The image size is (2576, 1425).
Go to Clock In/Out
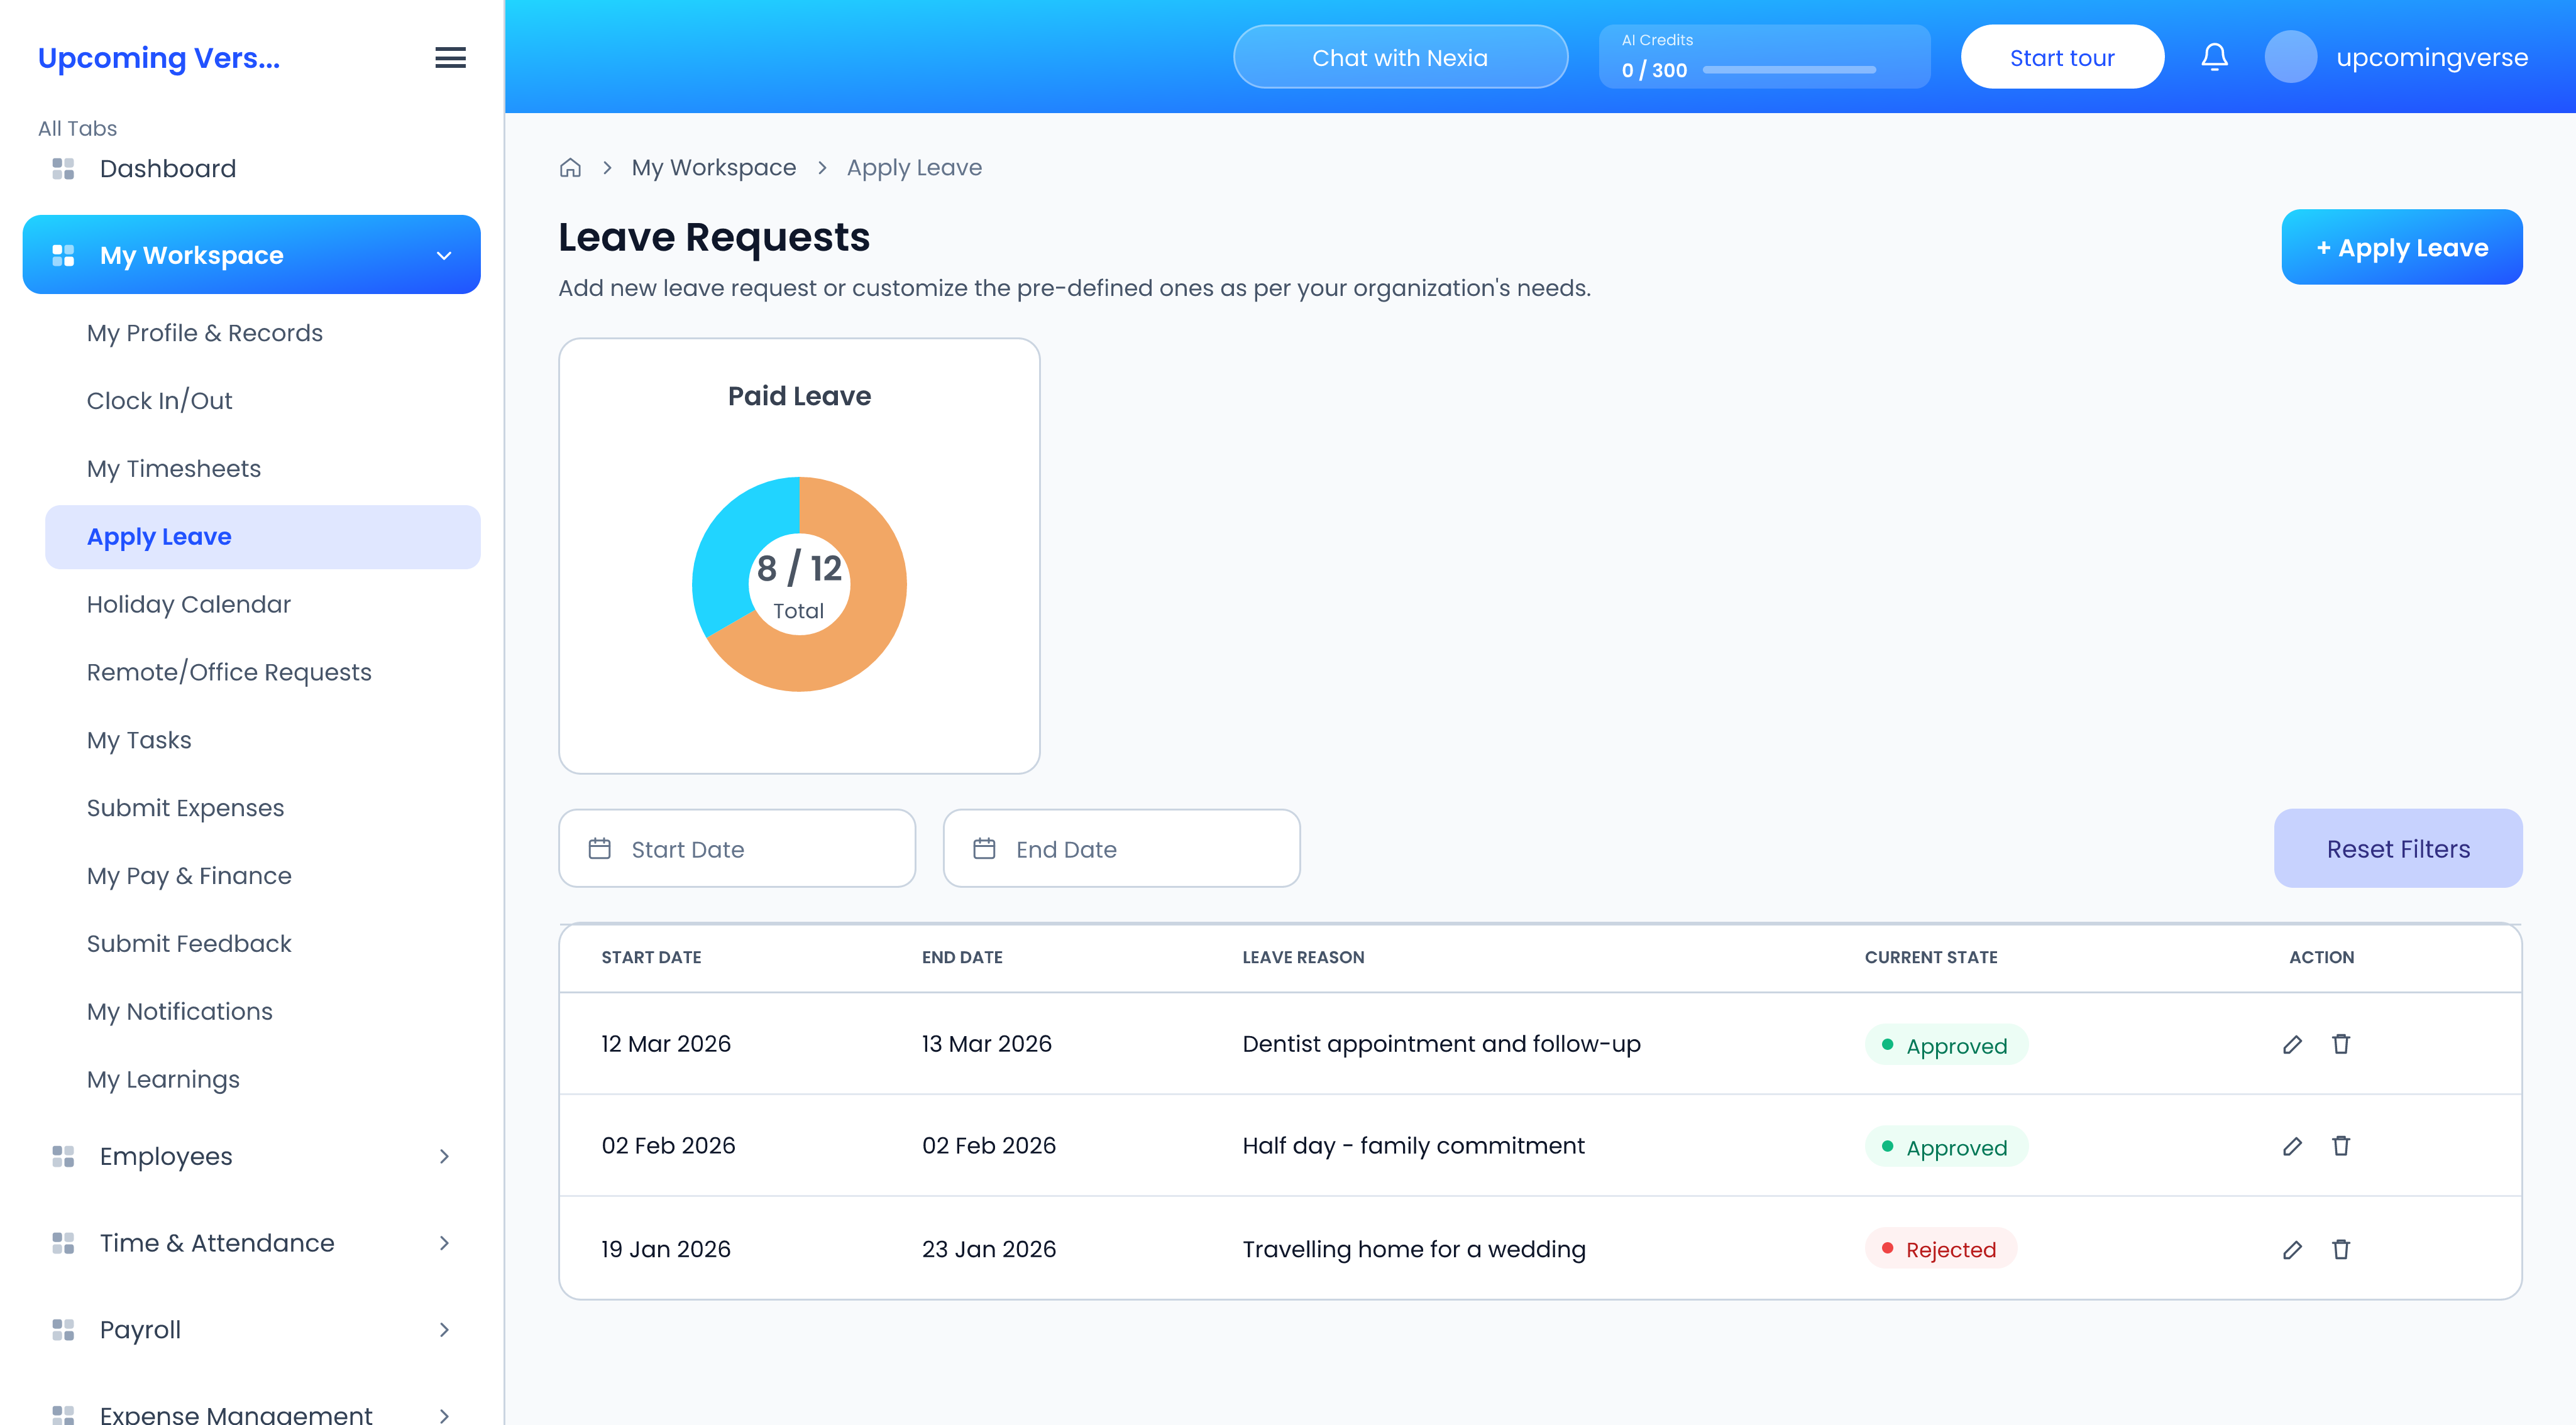[159, 401]
